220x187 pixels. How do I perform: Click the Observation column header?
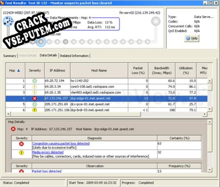(95, 166)
